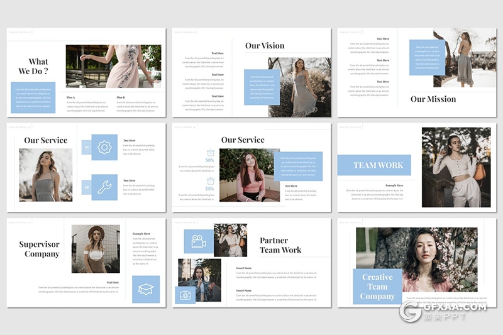Select the "Supervisor Company" title text

coord(39,250)
